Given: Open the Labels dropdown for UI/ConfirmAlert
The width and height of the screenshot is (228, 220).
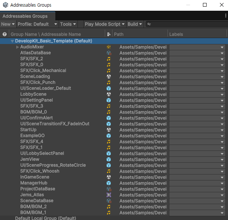Looking at the screenshot, I should coord(197,118).
